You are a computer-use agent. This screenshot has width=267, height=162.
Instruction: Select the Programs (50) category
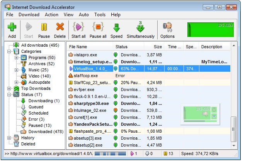click(x=42, y=57)
